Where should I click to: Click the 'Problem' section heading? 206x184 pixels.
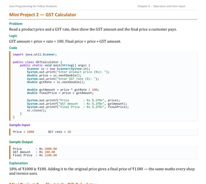coord(16,24)
